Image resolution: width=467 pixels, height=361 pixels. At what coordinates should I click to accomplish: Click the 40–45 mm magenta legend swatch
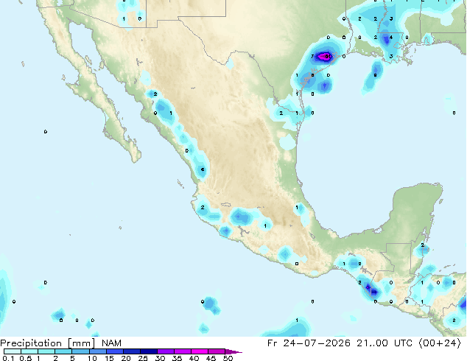click(200, 351)
